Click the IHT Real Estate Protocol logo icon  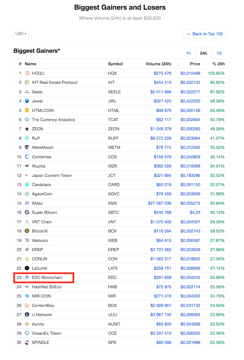(x=27, y=82)
